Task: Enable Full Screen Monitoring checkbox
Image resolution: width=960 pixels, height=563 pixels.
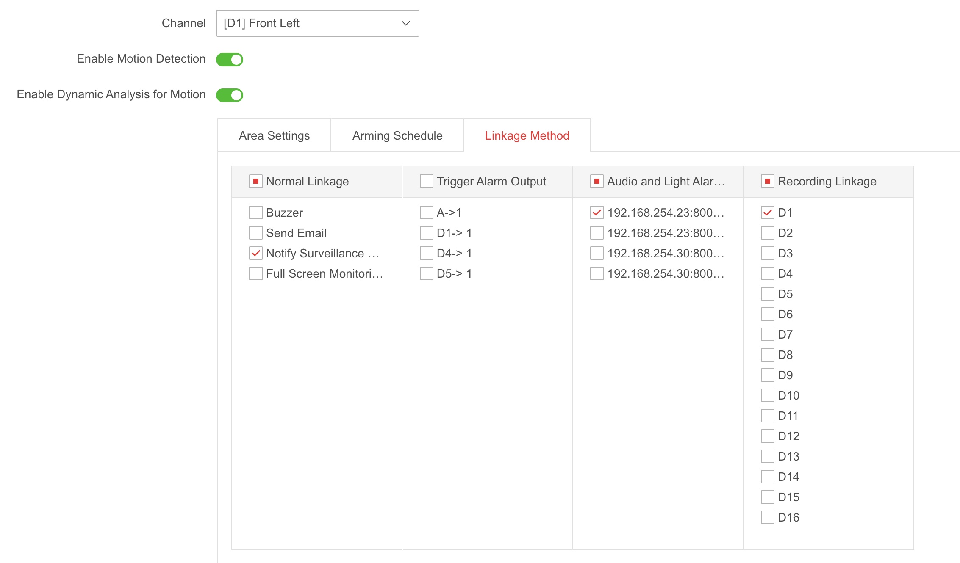Action: [x=256, y=273]
